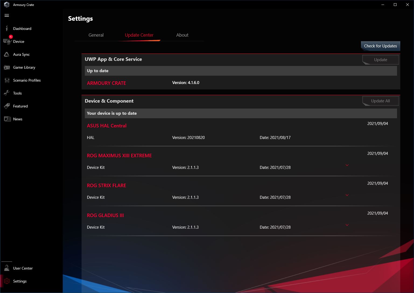Click the Armoury Crate logo in title bar

[7, 5]
